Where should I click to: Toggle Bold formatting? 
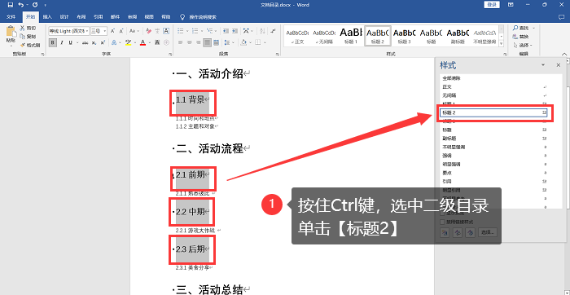(53, 42)
